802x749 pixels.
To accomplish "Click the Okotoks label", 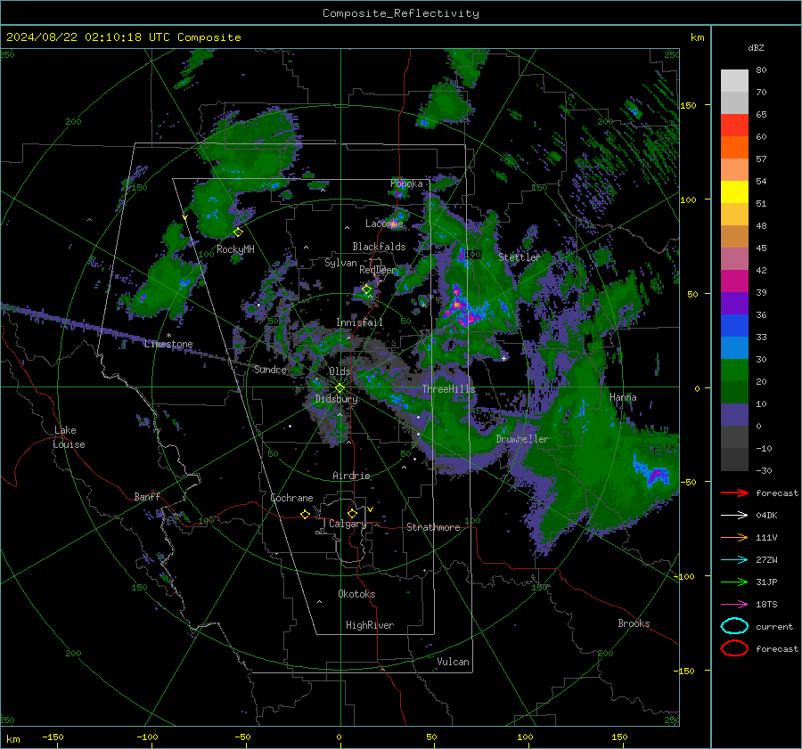I will point(356,594).
